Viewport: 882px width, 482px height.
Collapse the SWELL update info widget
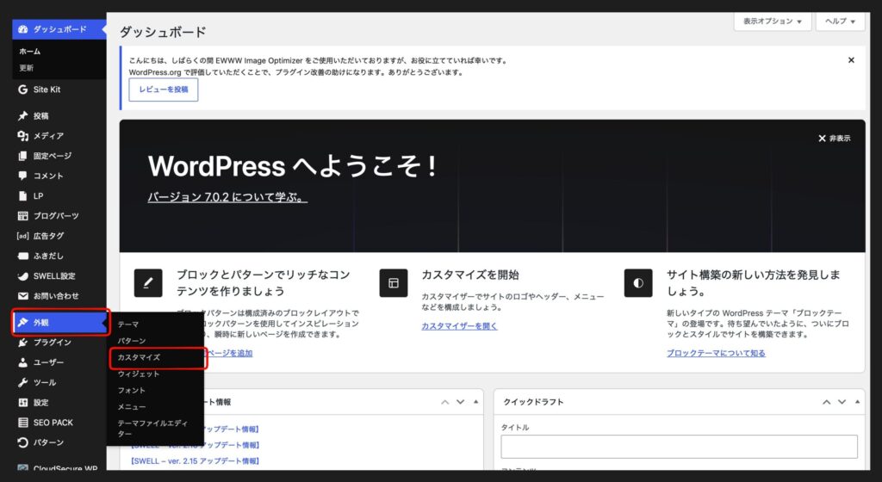pos(475,402)
